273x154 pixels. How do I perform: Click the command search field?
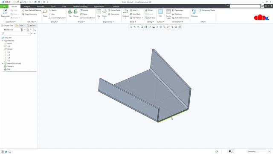pyautogui.click(x=245, y=6)
